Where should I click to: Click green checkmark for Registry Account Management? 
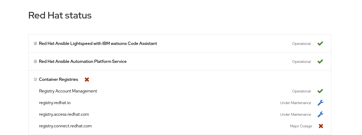tap(320, 91)
